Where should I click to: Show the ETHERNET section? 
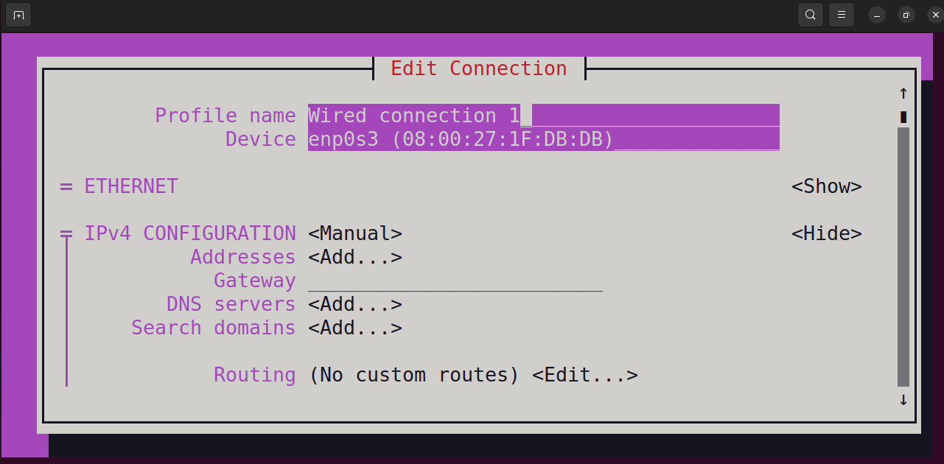[x=827, y=186]
